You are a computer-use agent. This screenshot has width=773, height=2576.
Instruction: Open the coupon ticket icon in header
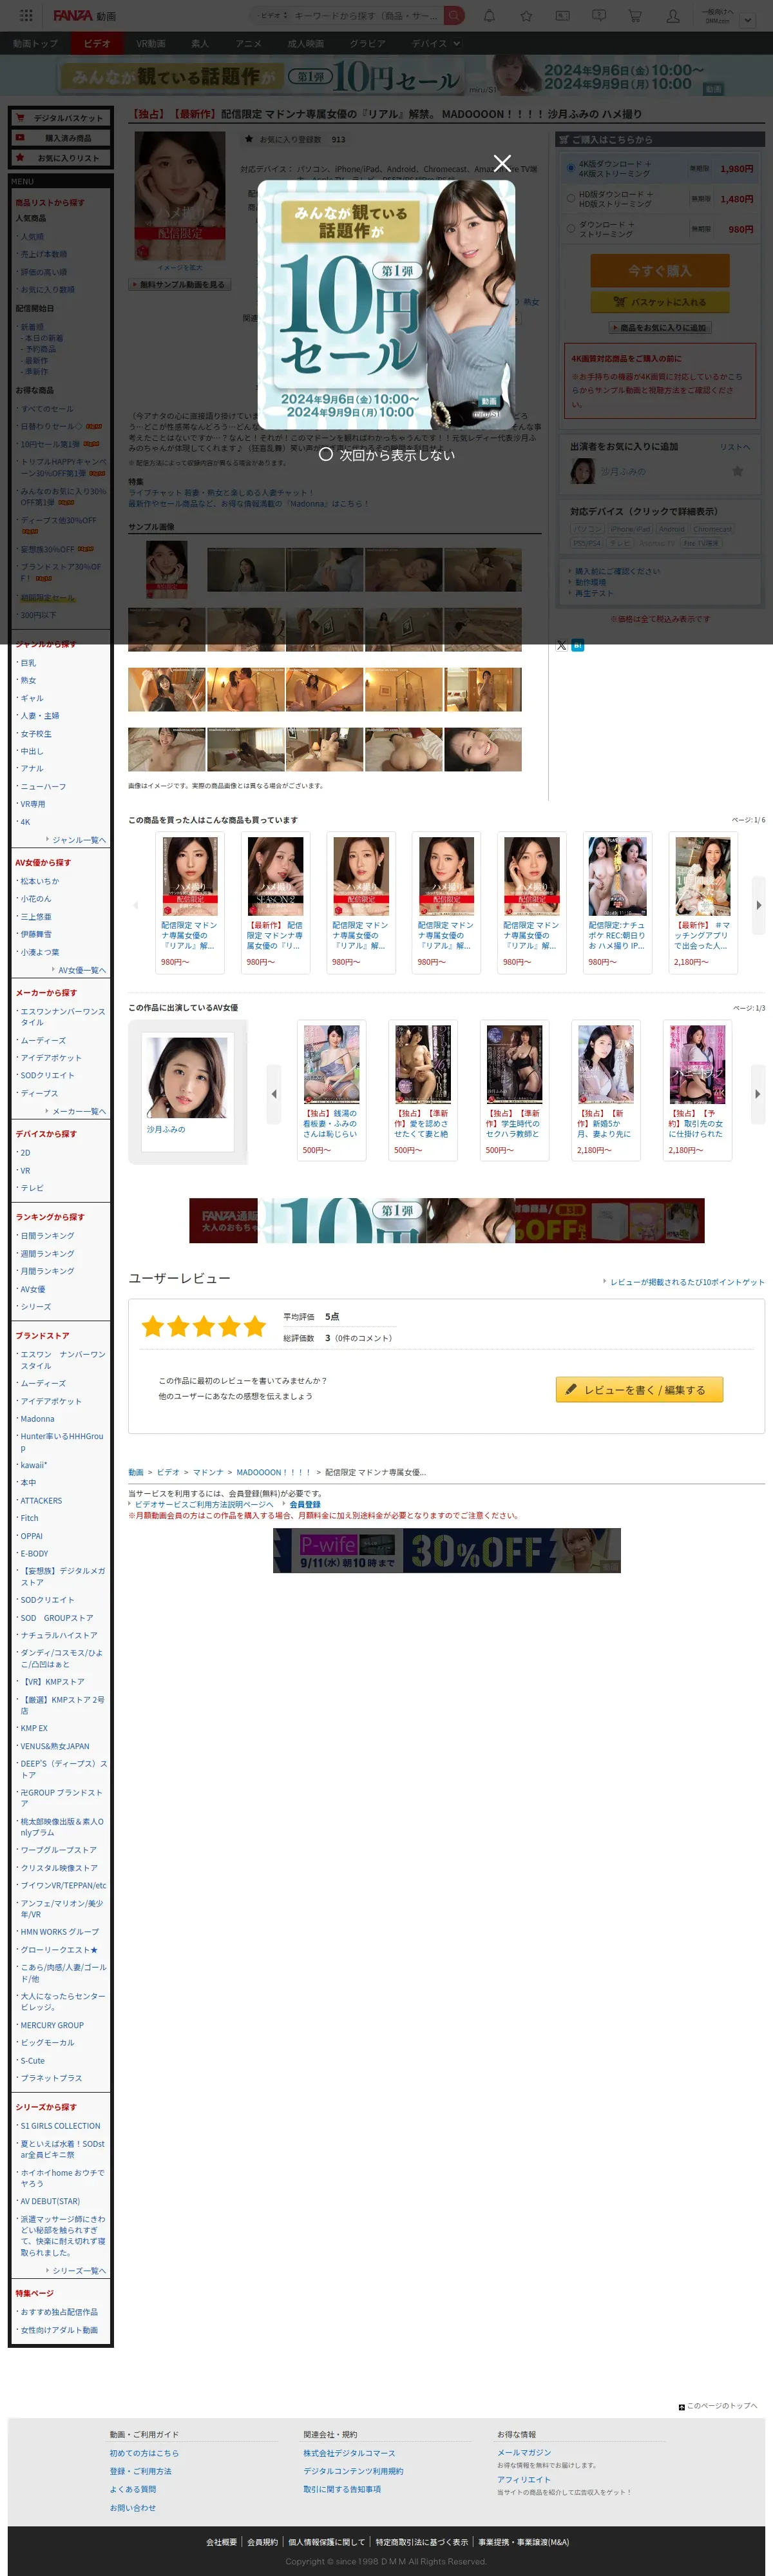(562, 15)
